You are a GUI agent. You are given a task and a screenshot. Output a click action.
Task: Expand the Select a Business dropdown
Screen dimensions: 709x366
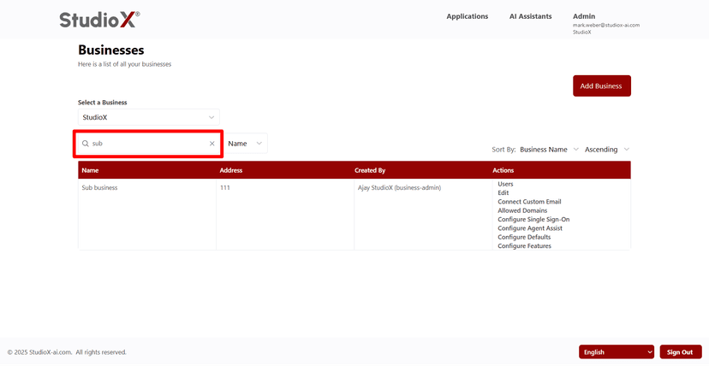(x=148, y=117)
